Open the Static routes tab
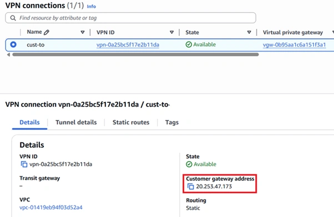This screenshot has width=334, height=217. point(131,122)
